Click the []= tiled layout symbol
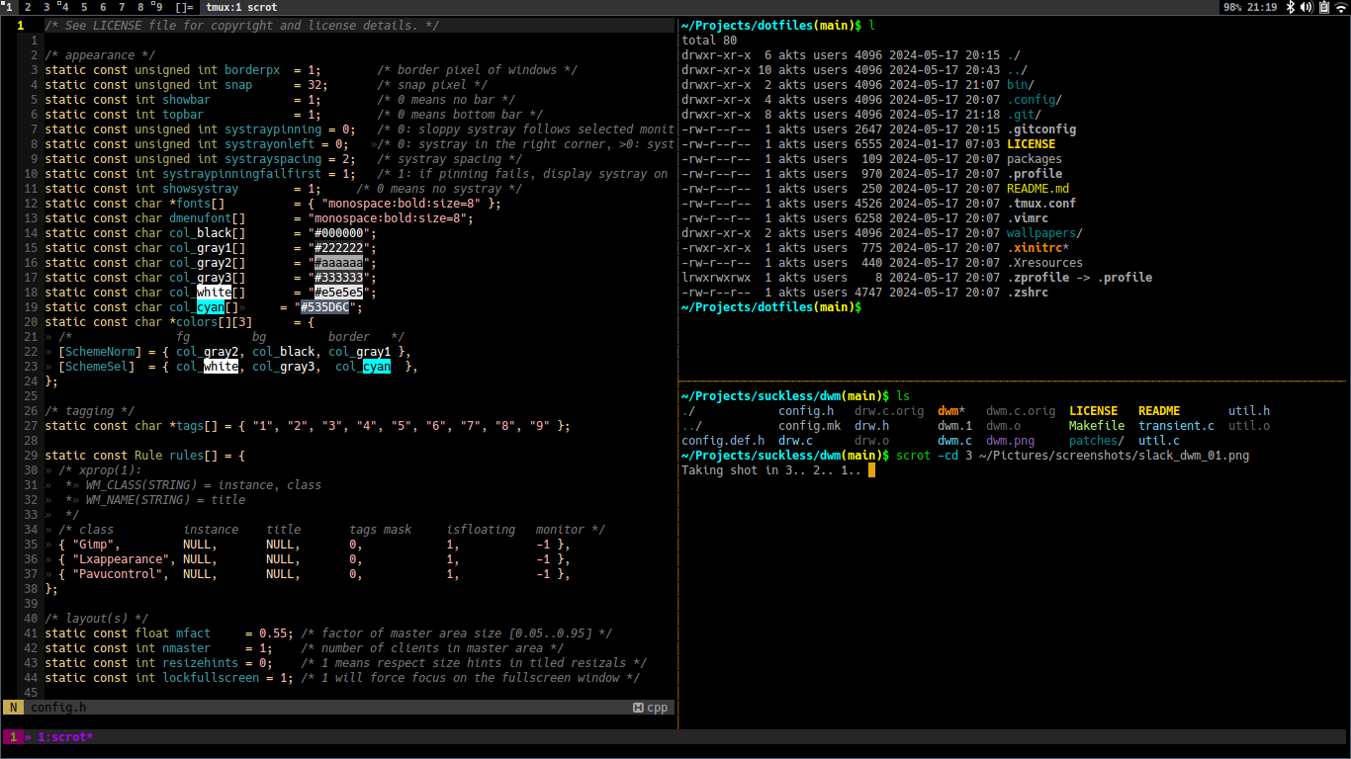This screenshot has width=1351, height=759. [x=183, y=7]
